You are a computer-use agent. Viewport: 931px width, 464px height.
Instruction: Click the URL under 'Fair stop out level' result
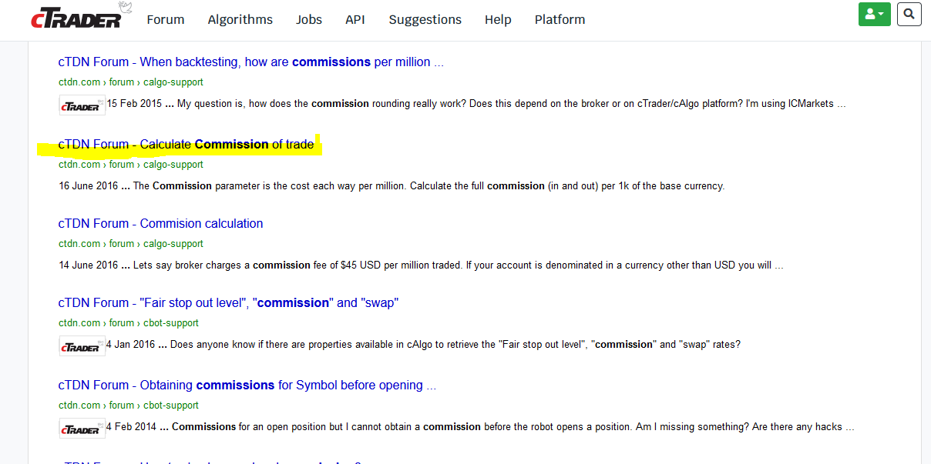[x=129, y=323]
